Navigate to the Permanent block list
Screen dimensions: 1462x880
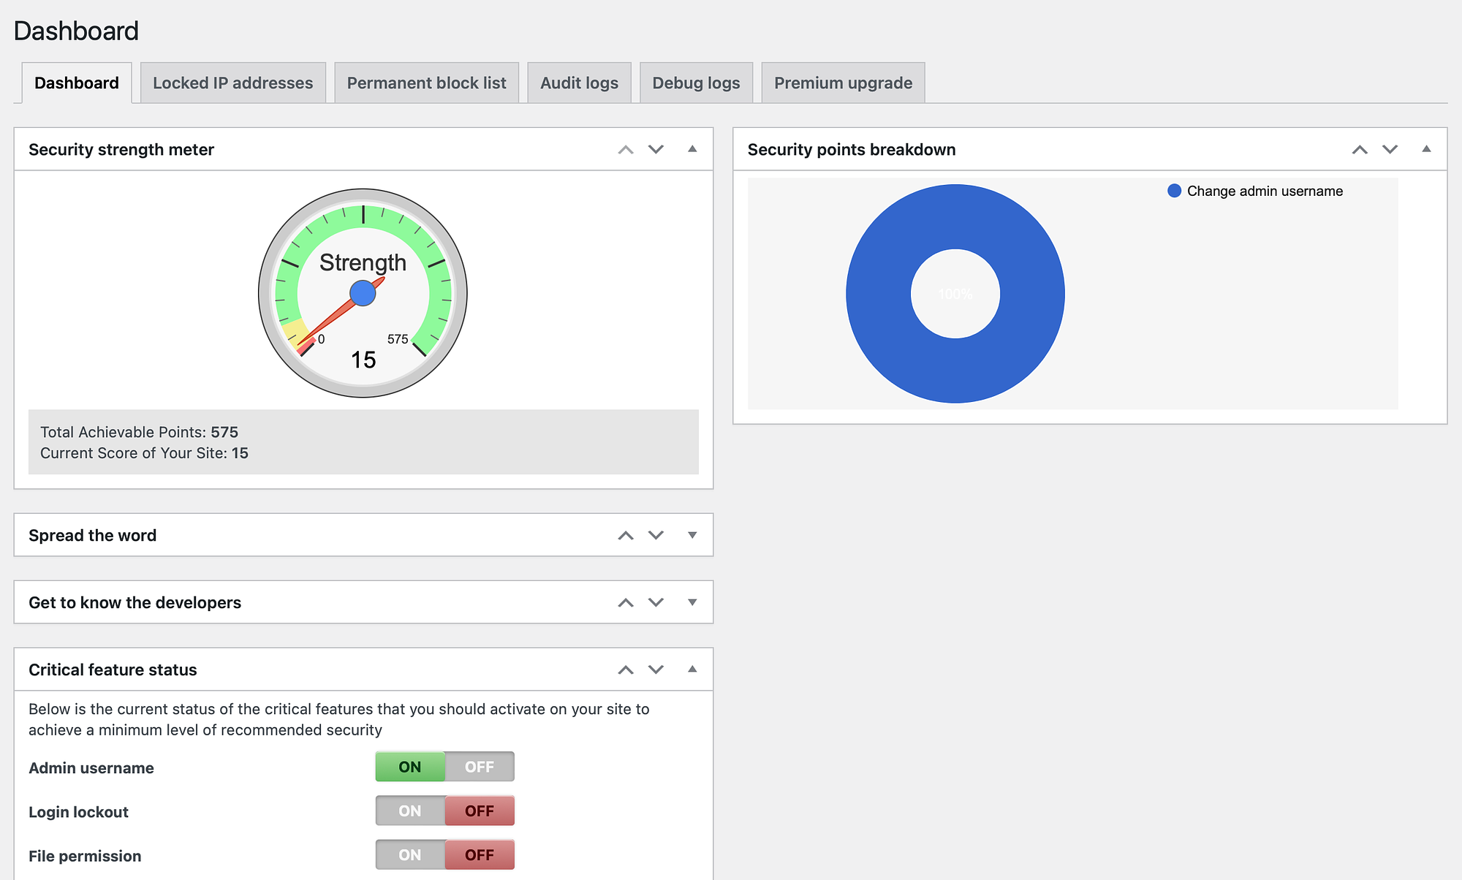point(425,81)
